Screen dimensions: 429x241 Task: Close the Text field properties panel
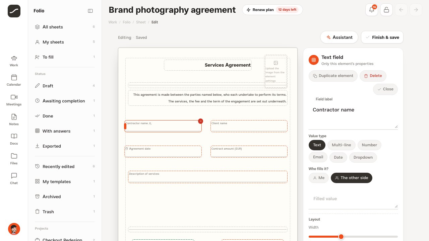tap(385, 89)
